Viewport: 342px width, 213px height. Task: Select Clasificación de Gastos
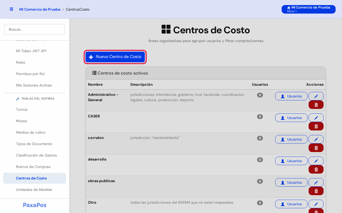pyautogui.click(x=34, y=155)
